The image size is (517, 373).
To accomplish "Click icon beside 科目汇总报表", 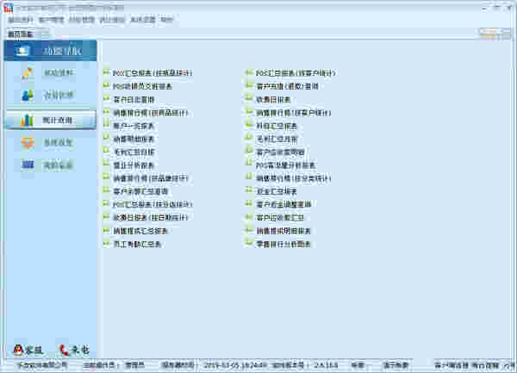I will [x=249, y=125].
